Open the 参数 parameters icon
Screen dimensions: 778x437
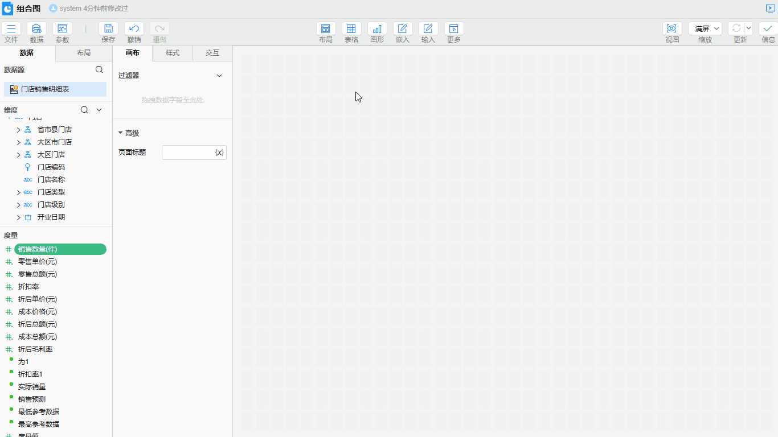click(x=62, y=28)
